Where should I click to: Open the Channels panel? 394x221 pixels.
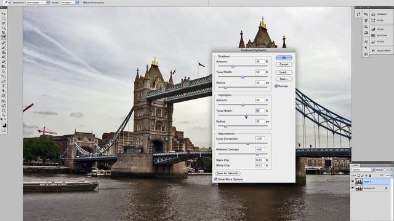379,14
